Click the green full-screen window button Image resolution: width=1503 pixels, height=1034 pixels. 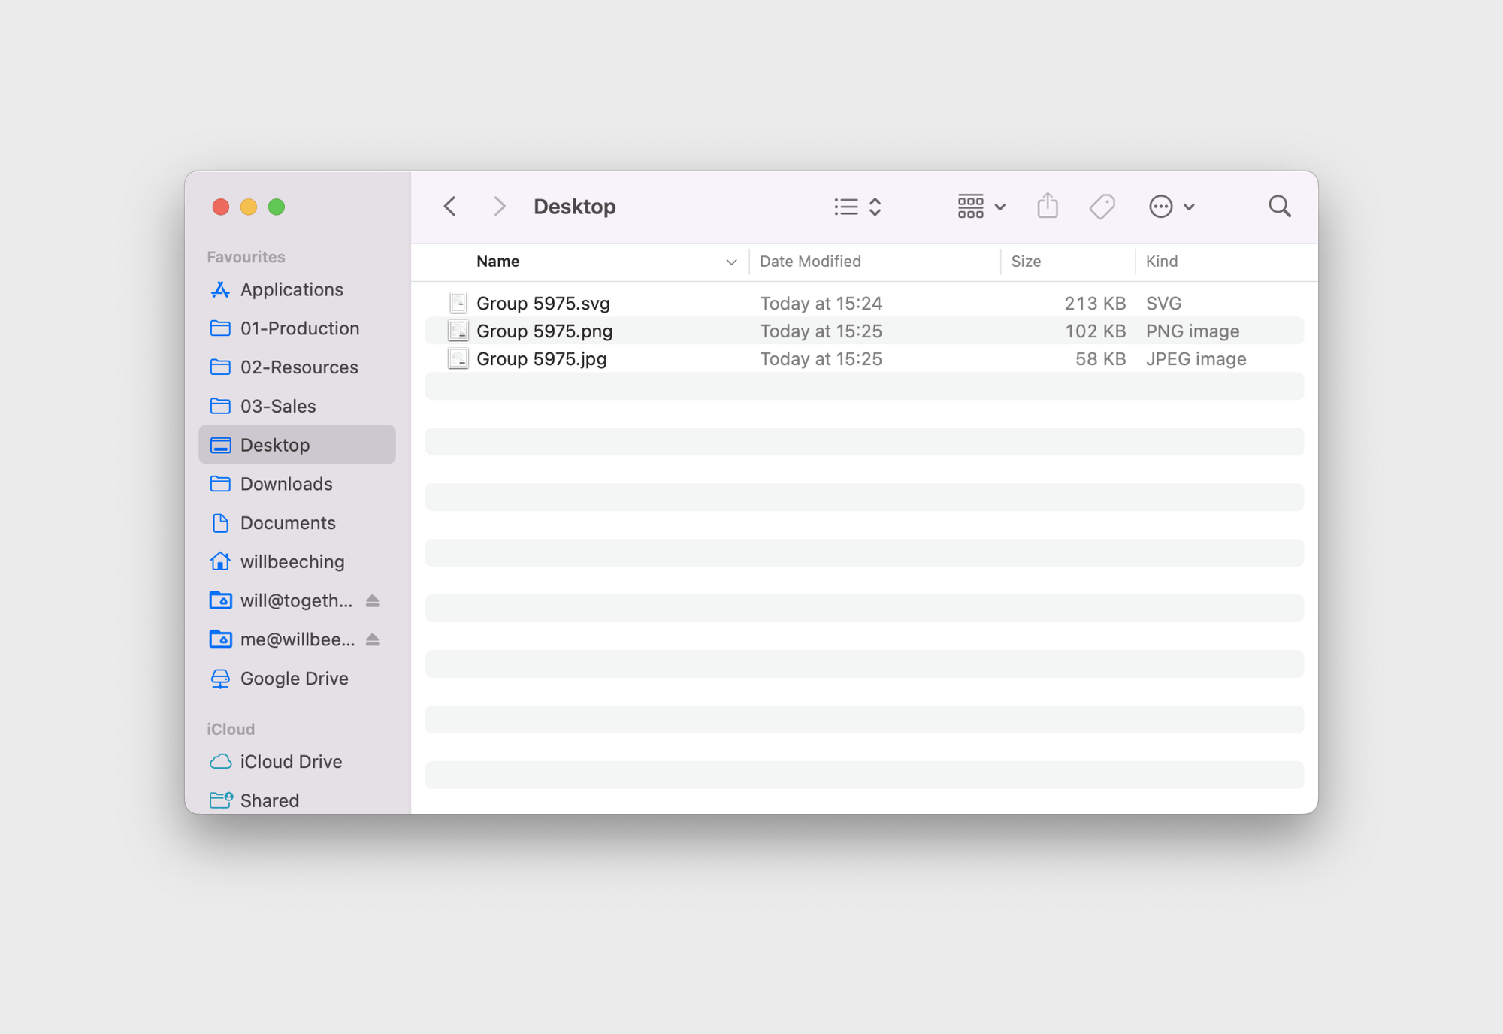coord(277,207)
